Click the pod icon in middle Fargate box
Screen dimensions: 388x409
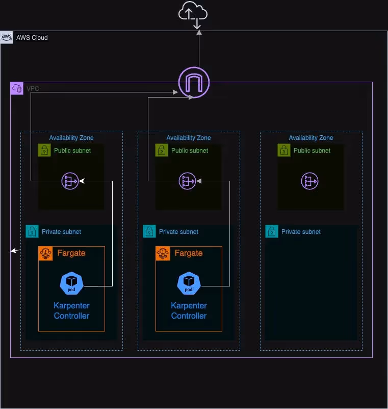(x=189, y=283)
